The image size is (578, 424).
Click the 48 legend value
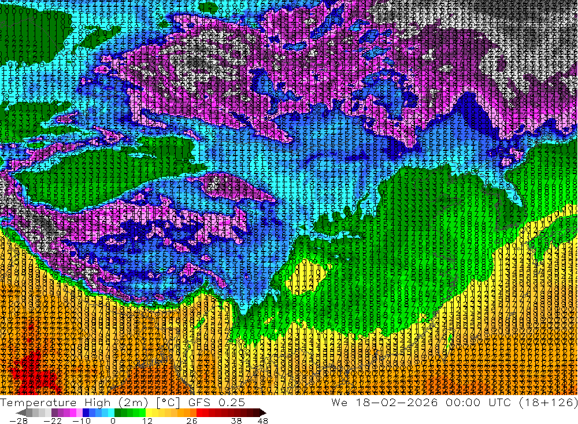click(263, 421)
